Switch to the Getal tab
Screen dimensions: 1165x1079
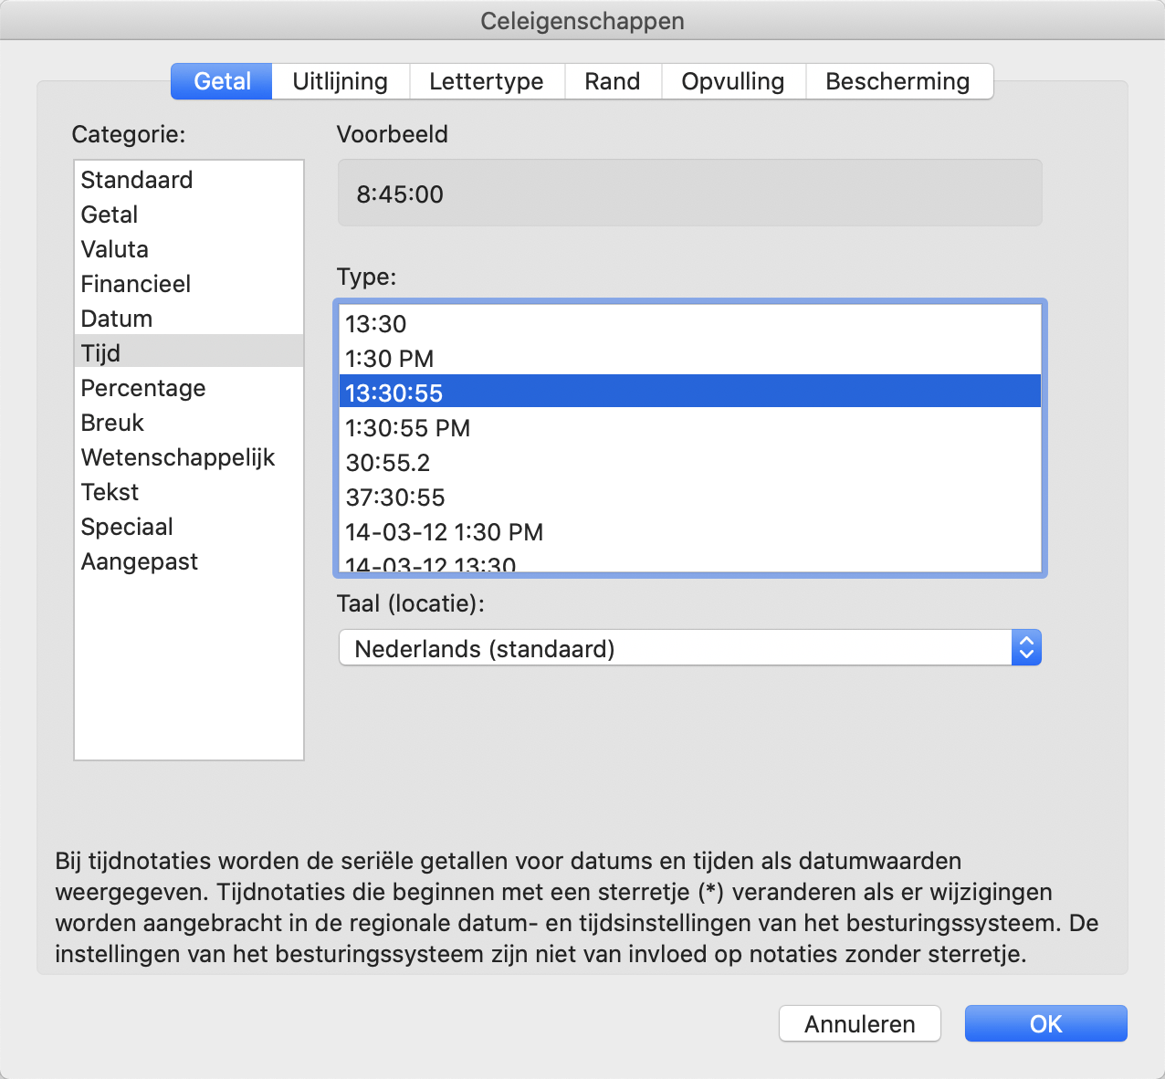click(x=222, y=81)
